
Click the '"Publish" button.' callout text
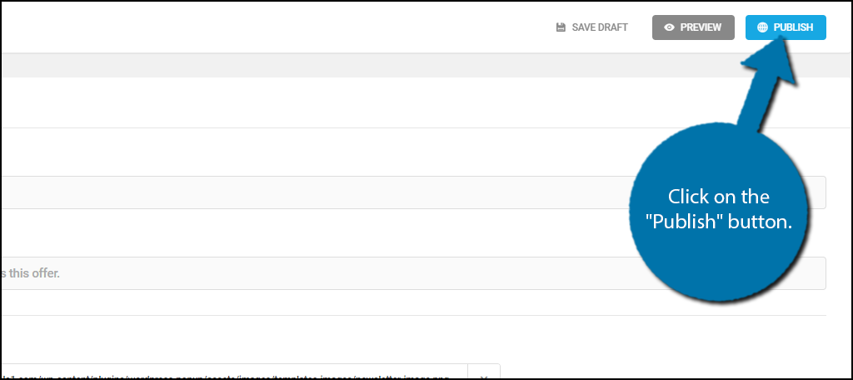point(719,222)
